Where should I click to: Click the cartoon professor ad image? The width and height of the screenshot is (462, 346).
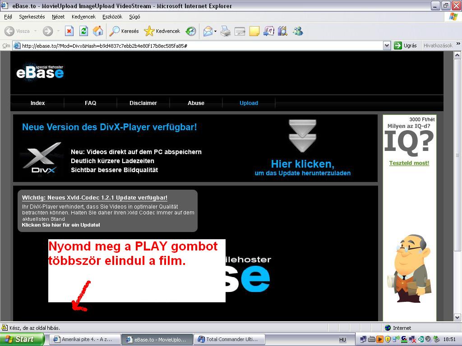pyautogui.click(x=409, y=269)
